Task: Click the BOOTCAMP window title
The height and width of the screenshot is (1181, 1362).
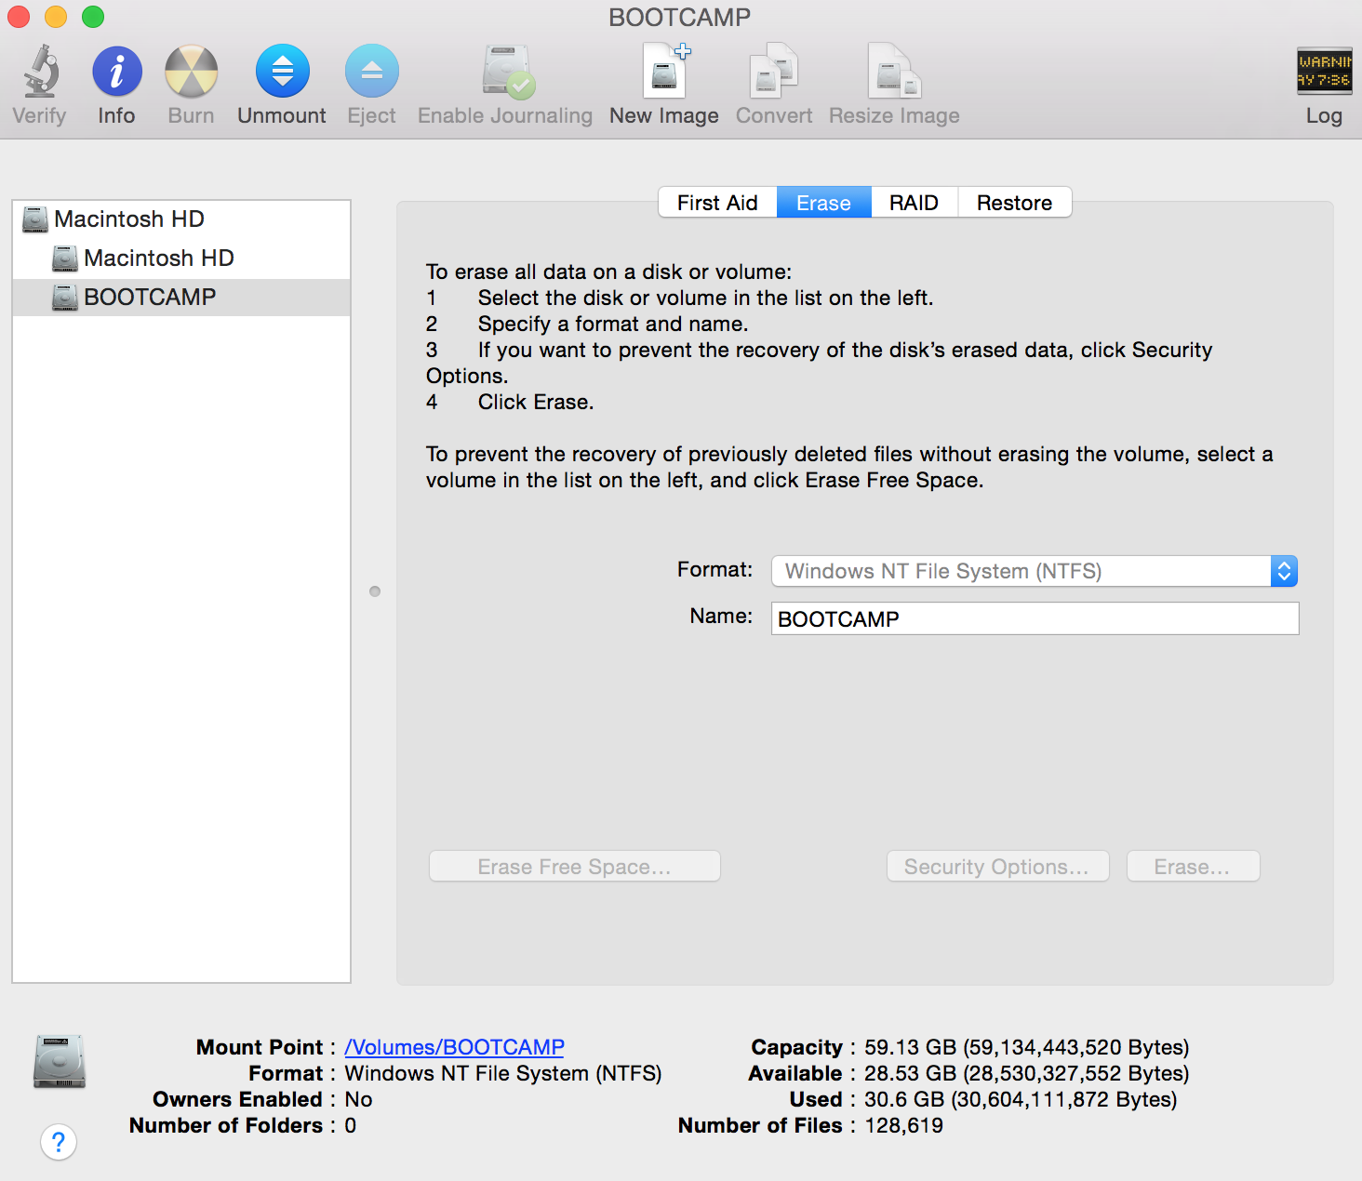Action: click(x=680, y=17)
